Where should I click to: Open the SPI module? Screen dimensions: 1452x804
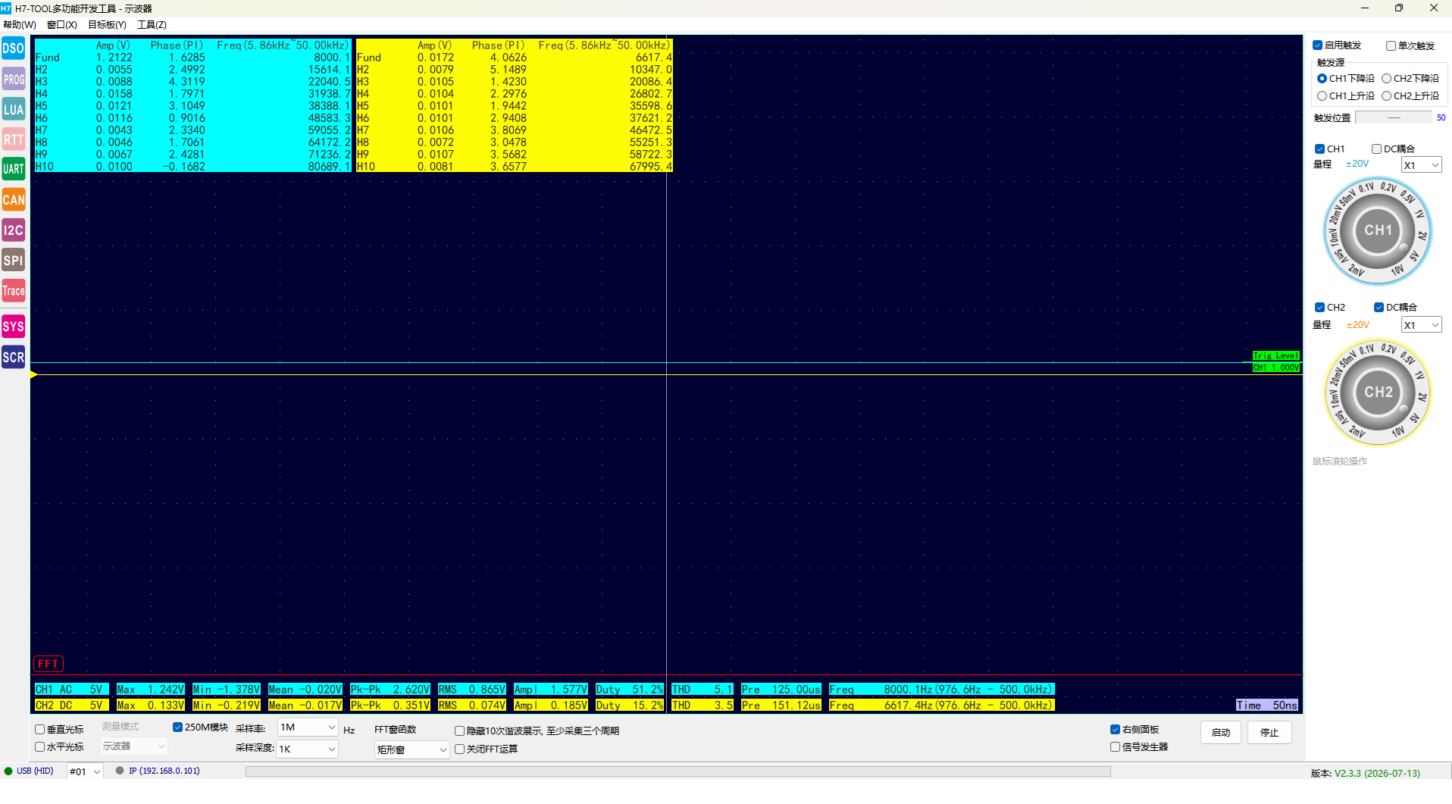(14, 261)
